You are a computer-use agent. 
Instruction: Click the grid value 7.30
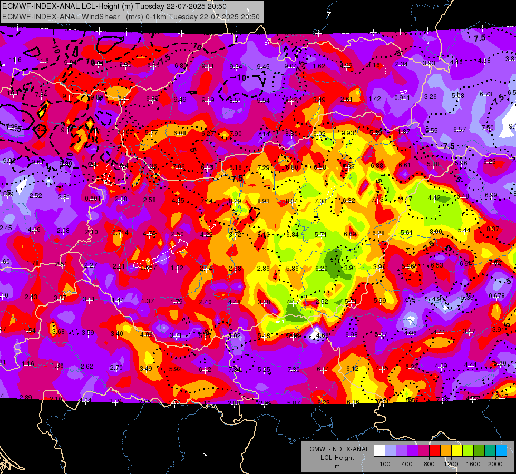click(294, 369)
